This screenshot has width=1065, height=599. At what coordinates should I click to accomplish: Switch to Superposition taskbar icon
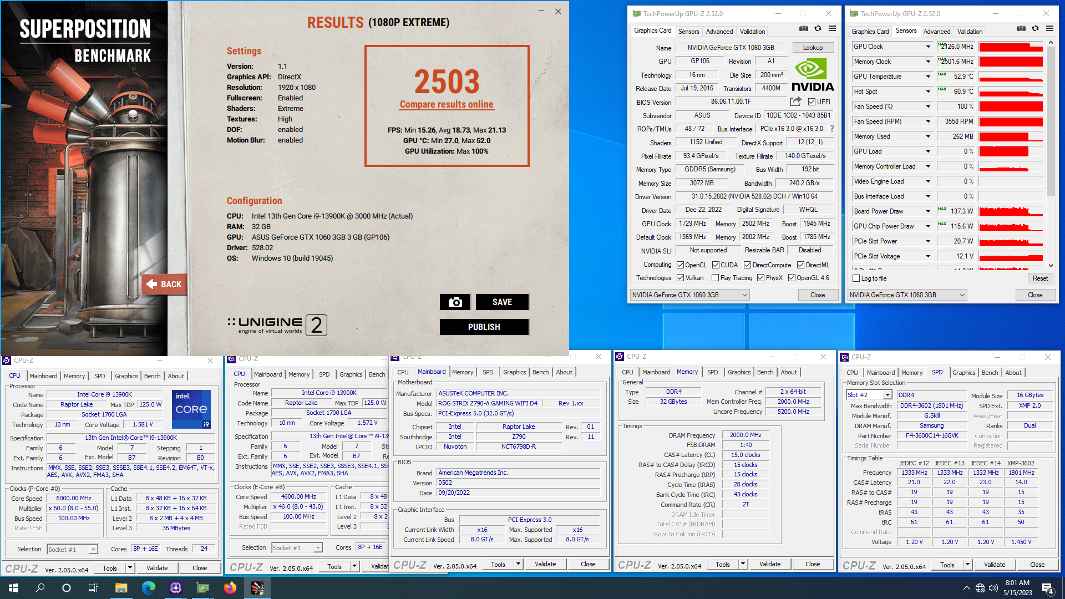[x=257, y=588]
